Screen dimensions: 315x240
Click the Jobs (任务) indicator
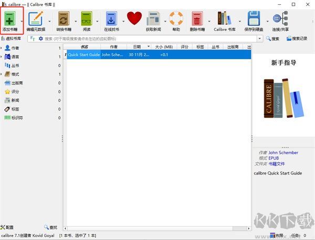click(x=299, y=235)
